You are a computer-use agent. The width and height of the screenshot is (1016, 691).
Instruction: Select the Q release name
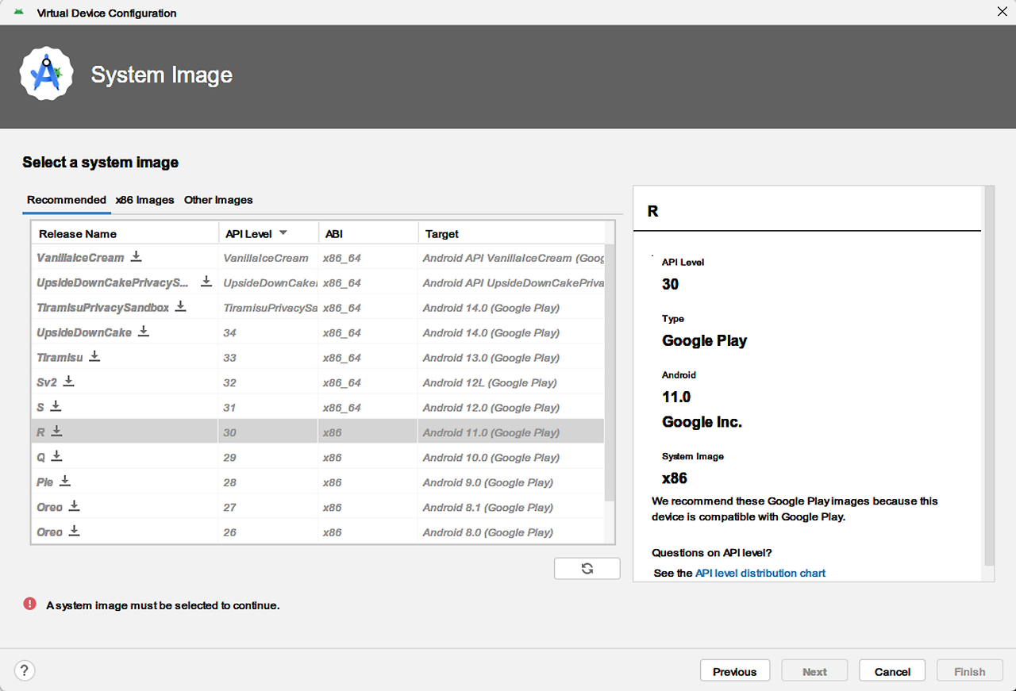coord(41,458)
